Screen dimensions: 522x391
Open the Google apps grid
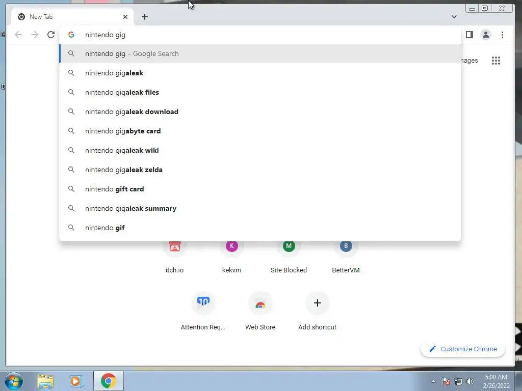496,61
